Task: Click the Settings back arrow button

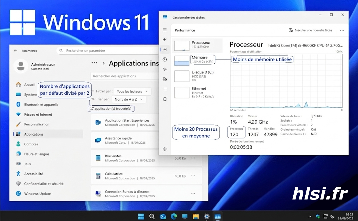Action: 15,51
